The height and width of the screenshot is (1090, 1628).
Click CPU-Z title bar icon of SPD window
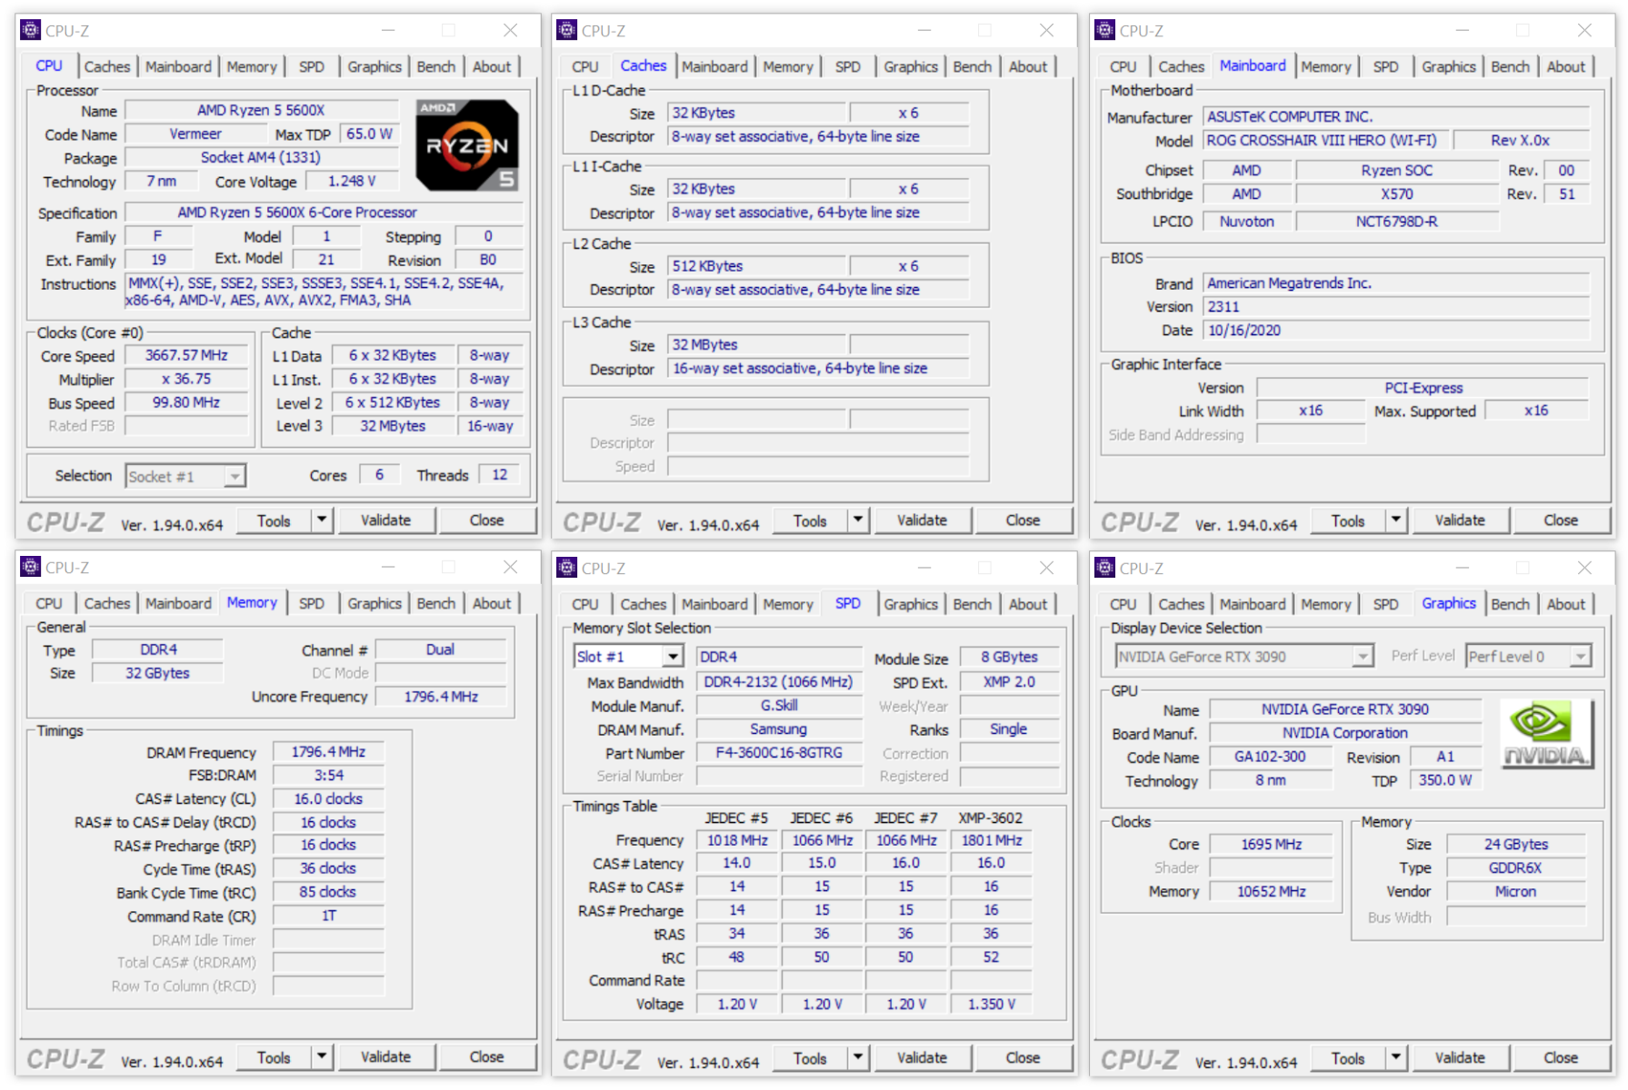(x=567, y=568)
